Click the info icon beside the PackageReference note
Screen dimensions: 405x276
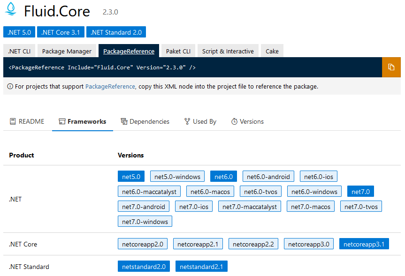tap(10, 86)
